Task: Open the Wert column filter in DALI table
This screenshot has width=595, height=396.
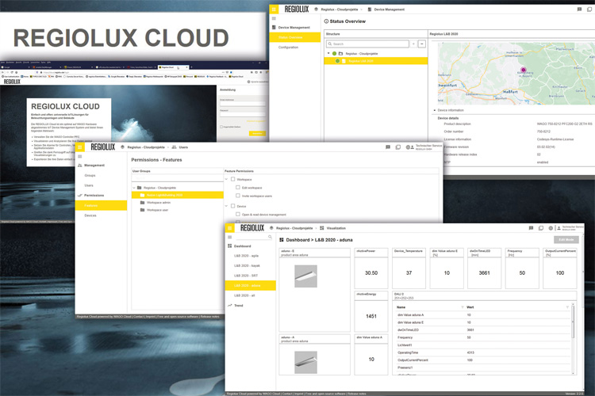Action: click(567, 307)
